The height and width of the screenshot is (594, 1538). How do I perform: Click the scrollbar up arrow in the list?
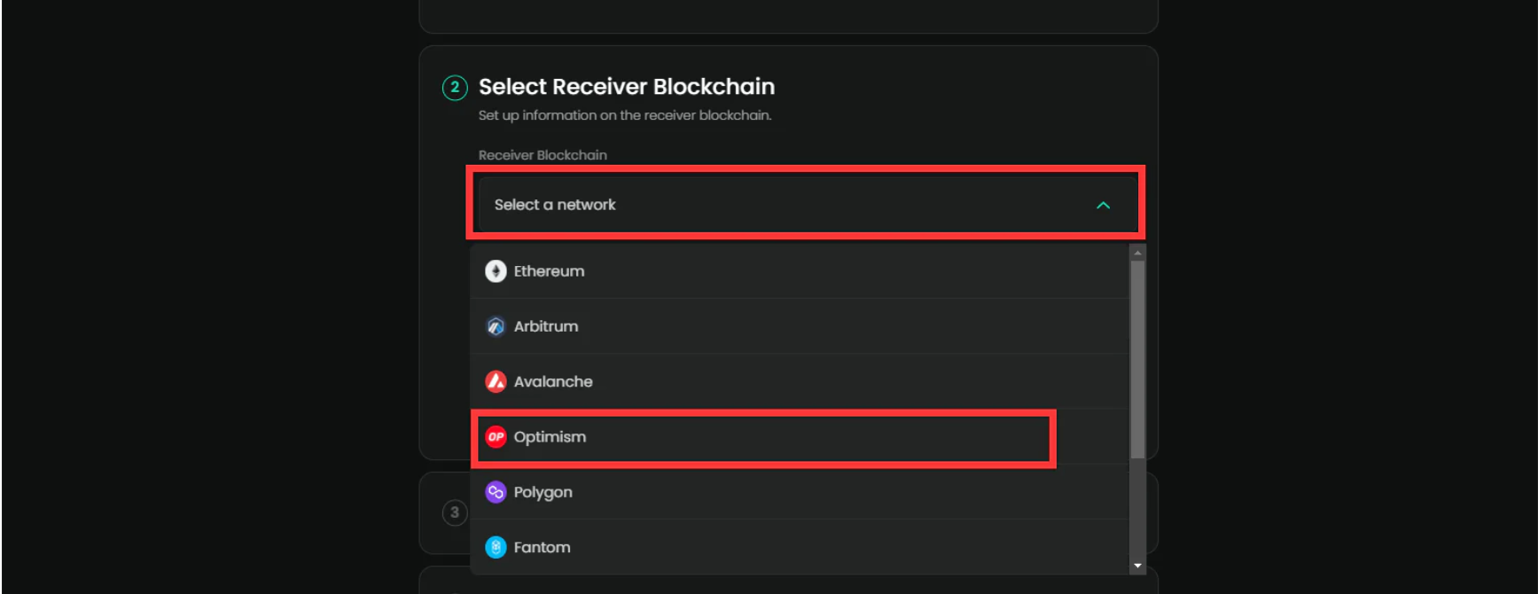[1137, 253]
